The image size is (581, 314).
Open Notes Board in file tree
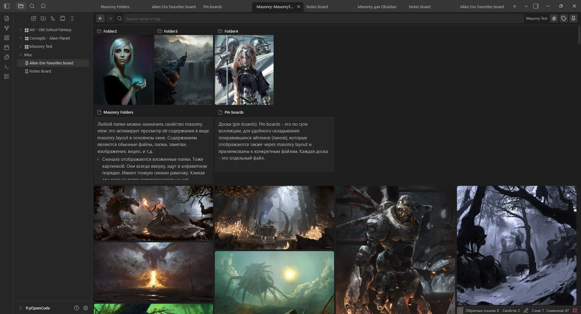tap(53, 71)
